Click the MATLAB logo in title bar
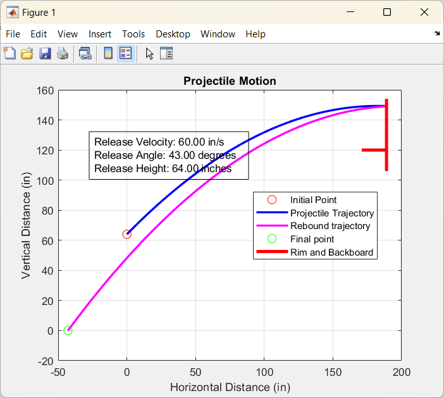 13,12
